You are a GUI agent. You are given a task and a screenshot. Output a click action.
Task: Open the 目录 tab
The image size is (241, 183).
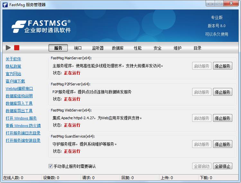[198, 48]
